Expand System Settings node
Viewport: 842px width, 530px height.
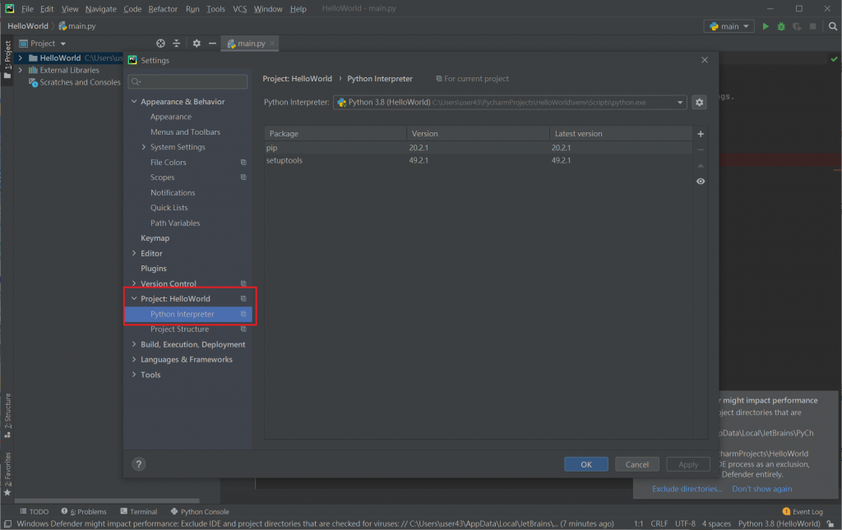coord(143,147)
